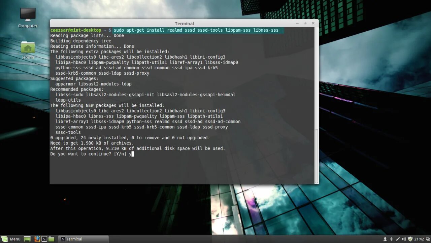Click 'Reading state information... Done' line
The image size is (431, 243).
92,46
